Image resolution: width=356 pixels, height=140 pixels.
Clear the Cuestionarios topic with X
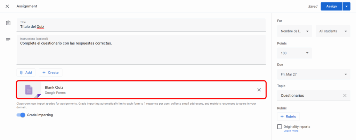(x=345, y=95)
